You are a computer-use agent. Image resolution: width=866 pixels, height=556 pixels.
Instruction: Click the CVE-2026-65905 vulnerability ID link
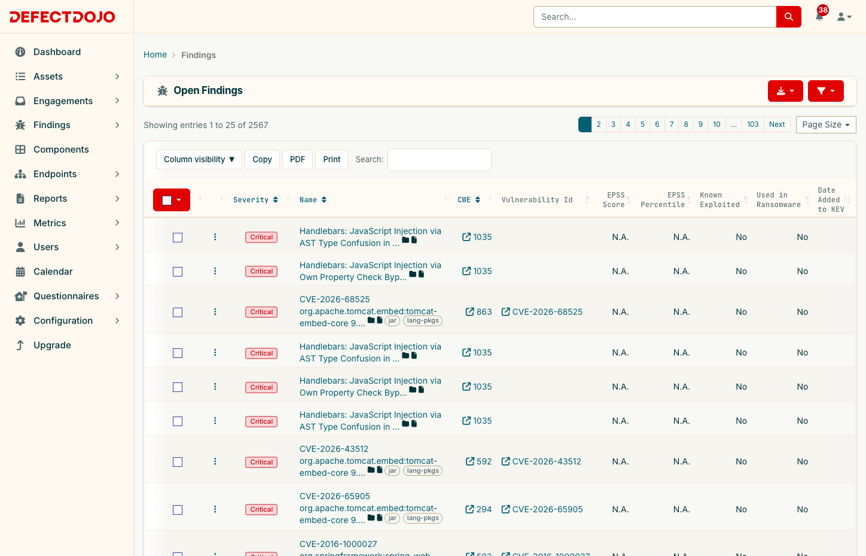548,509
